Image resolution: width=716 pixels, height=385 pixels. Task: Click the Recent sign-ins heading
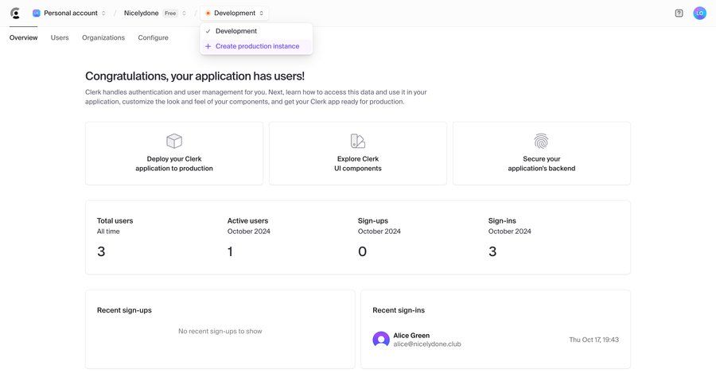(399, 310)
